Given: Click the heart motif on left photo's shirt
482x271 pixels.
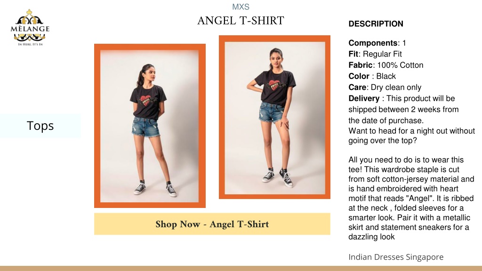Looking at the screenshot, I should pos(146,100).
